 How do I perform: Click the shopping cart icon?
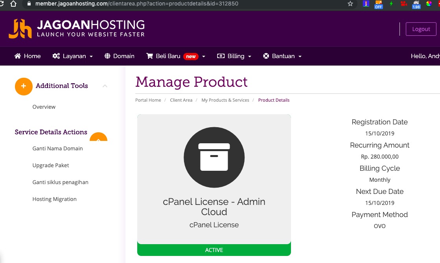149,56
